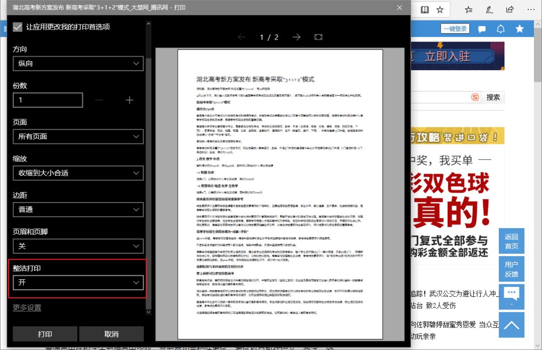Image resolution: width=542 pixels, height=350 pixels.
Task: Click the blue back-to-top arrow icon
Action: tap(511, 325)
